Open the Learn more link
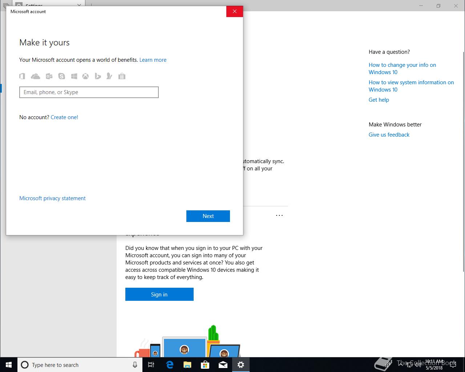465x372 pixels. coord(153,60)
